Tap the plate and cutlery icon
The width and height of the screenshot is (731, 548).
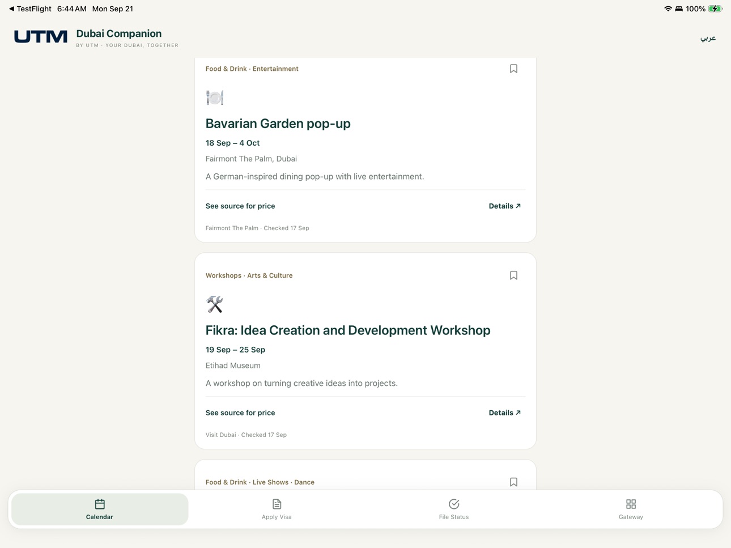[x=215, y=97]
